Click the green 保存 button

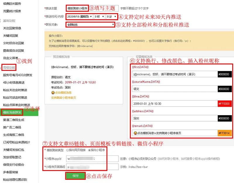[x=75, y=176]
